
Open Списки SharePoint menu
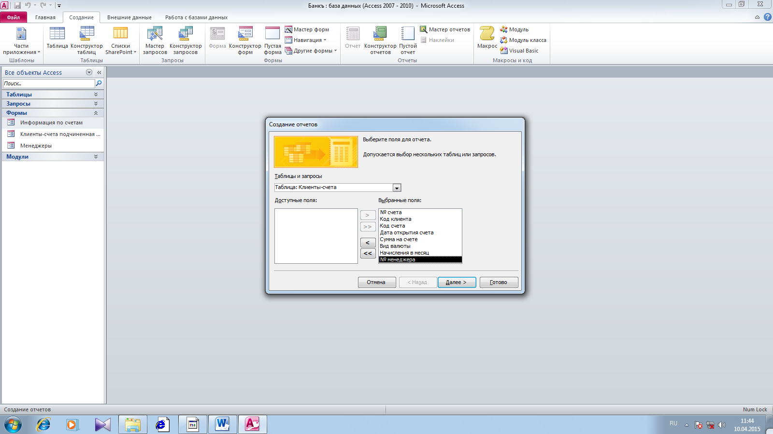click(x=121, y=41)
